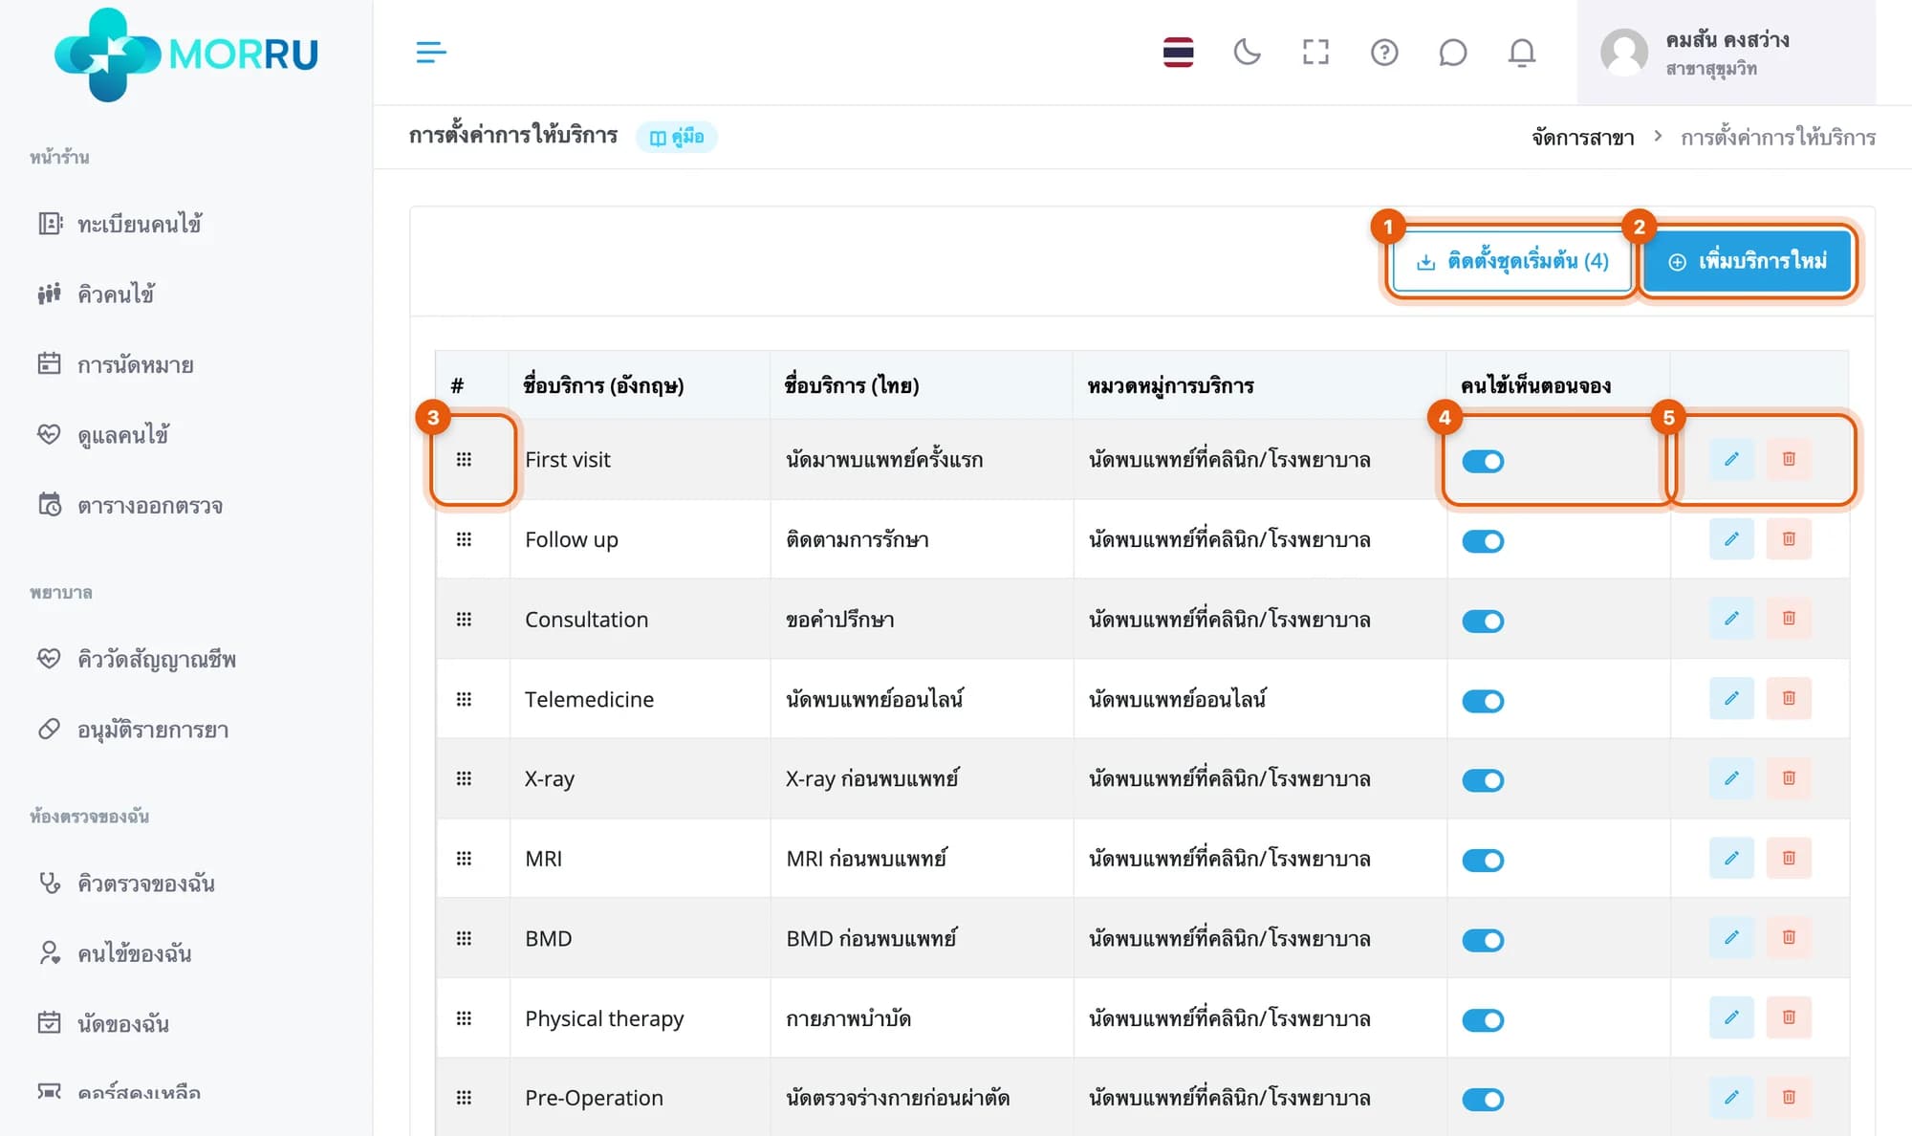Open การนัดหมาย in the sidebar
Image resolution: width=1912 pixels, height=1136 pixels.
pos(116,364)
